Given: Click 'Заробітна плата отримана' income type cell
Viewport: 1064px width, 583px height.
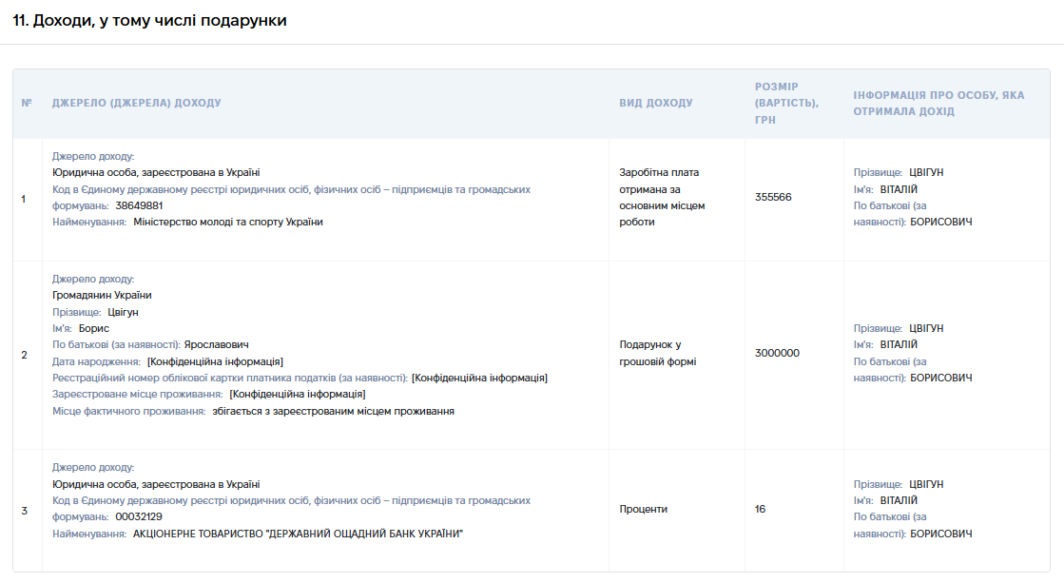Looking at the screenshot, I should pyautogui.click(x=662, y=198).
